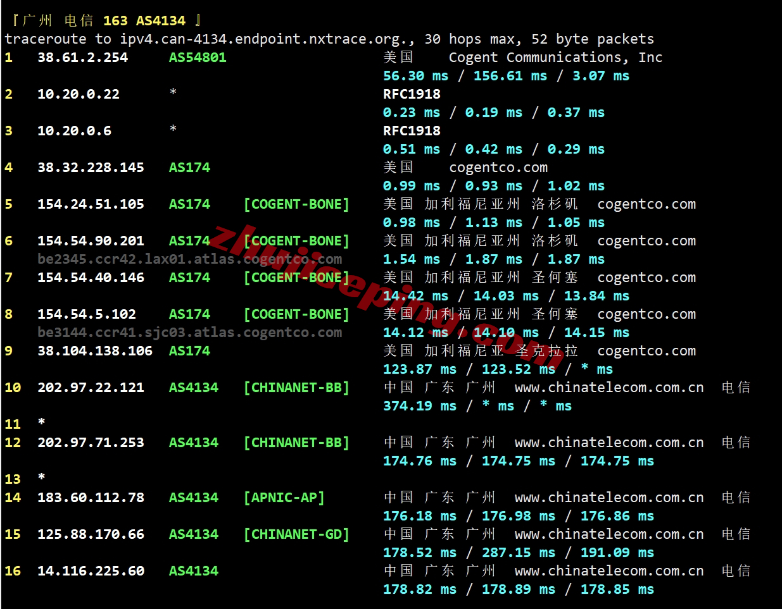Select latency value 3.07 ms
This screenshot has width=782, height=609.
600,76
